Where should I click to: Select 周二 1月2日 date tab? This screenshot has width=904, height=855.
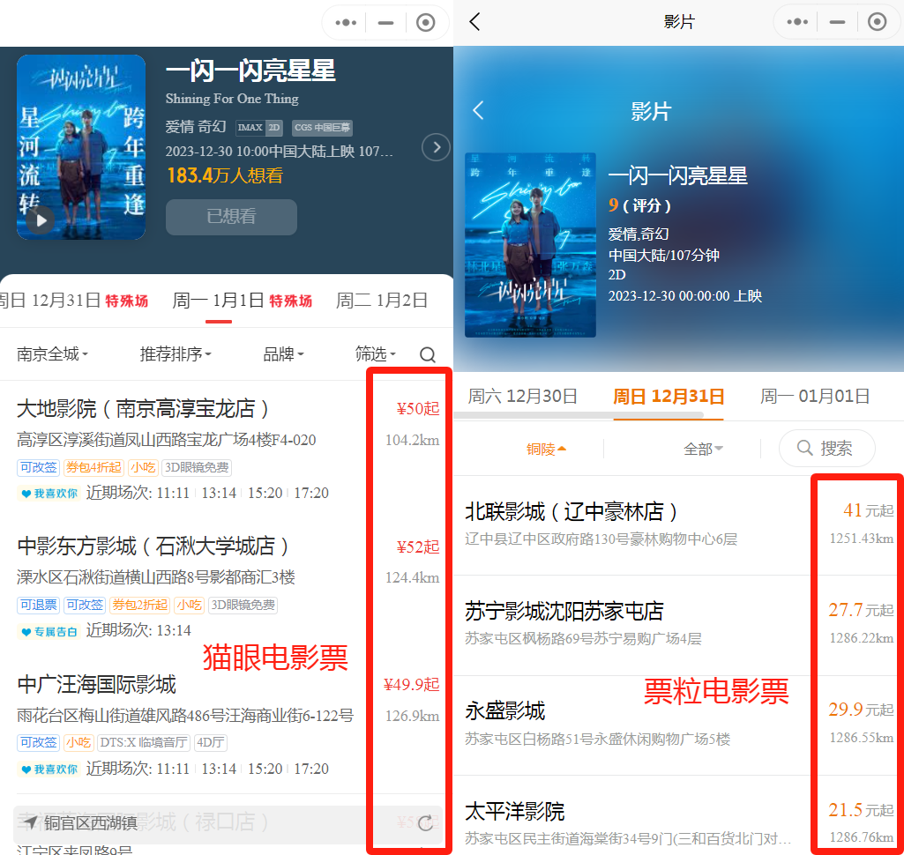(x=382, y=301)
